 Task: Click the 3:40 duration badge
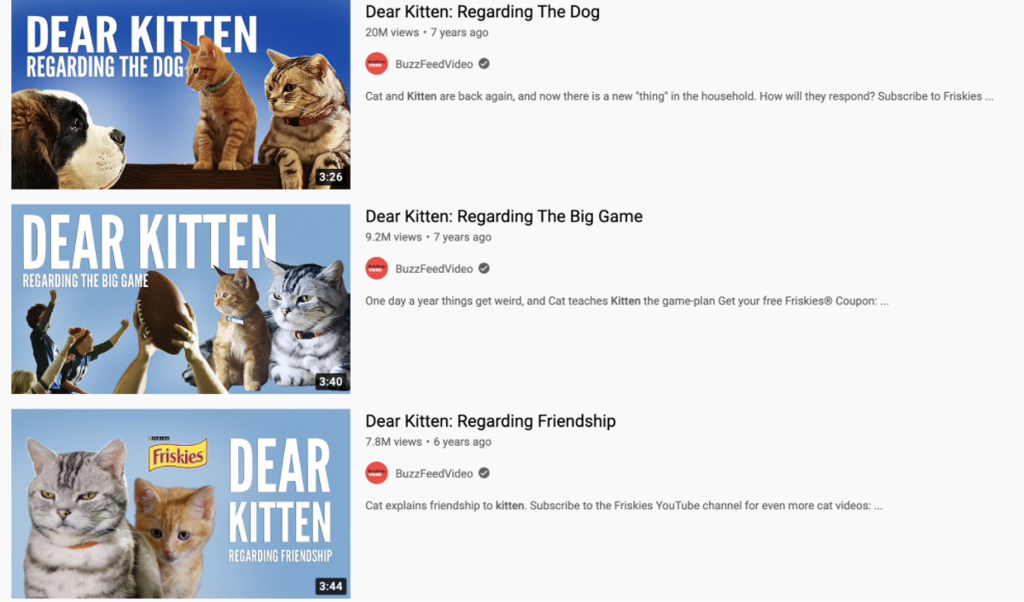click(x=330, y=382)
